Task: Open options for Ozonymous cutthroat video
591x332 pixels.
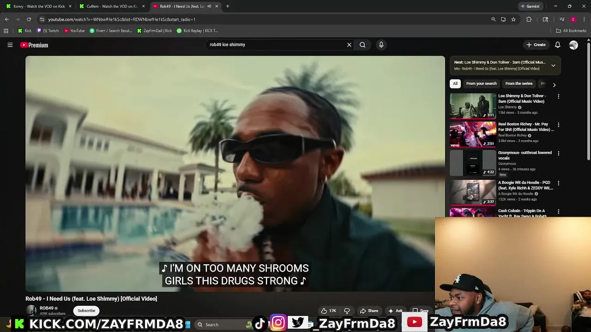Action: [558, 154]
